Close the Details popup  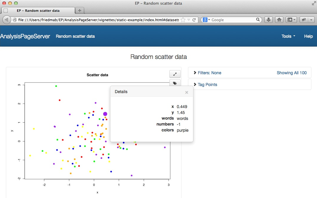[187, 92]
